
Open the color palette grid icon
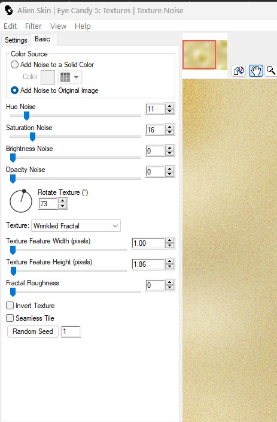(65, 77)
